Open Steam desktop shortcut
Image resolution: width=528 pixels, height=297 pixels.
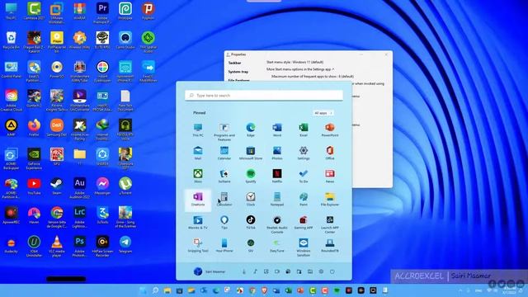click(x=57, y=186)
